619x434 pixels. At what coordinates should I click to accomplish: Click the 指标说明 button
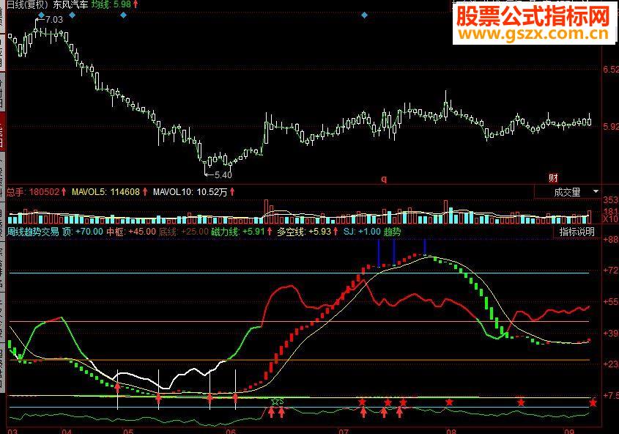pos(577,232)
